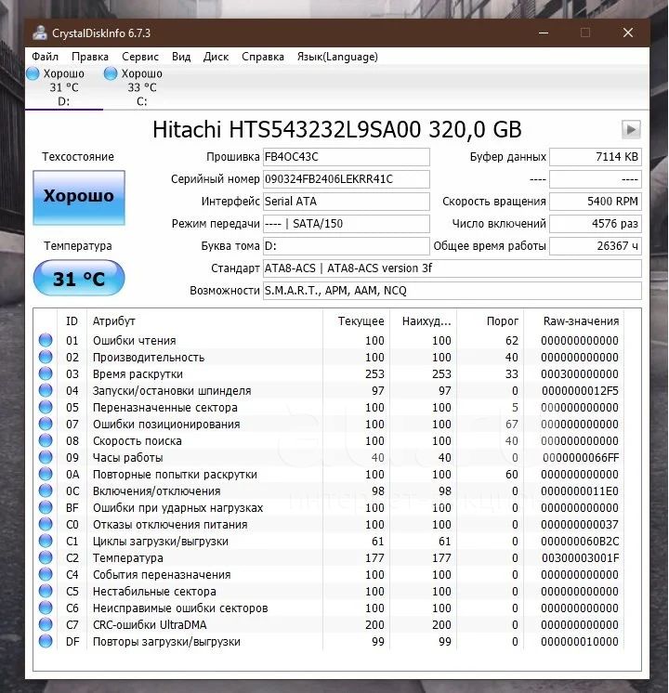Click status icon of row 03 Время раскрутки
Image resolution: width=669 pixels, height=693 pixels.
(46, 373)
